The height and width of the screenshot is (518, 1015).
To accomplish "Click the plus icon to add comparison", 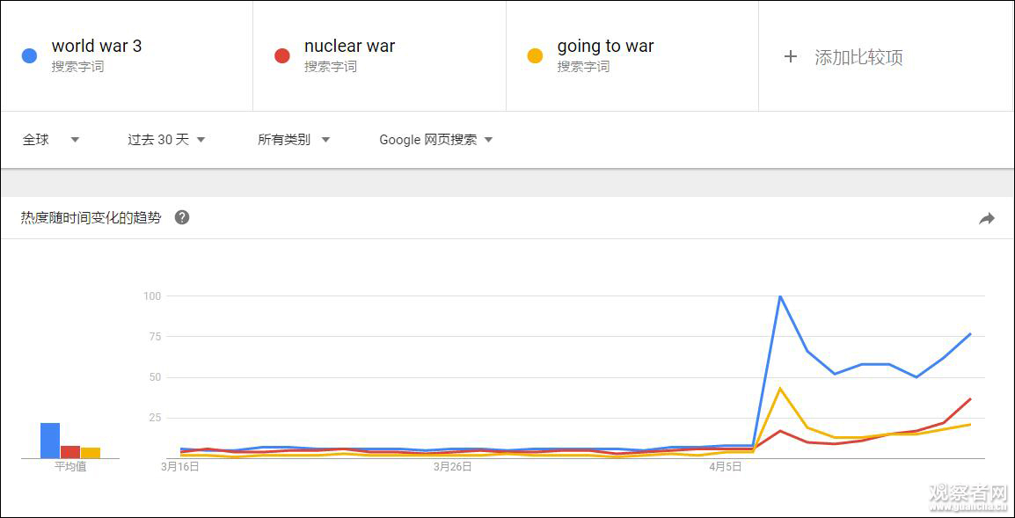I will coord(791,56).
